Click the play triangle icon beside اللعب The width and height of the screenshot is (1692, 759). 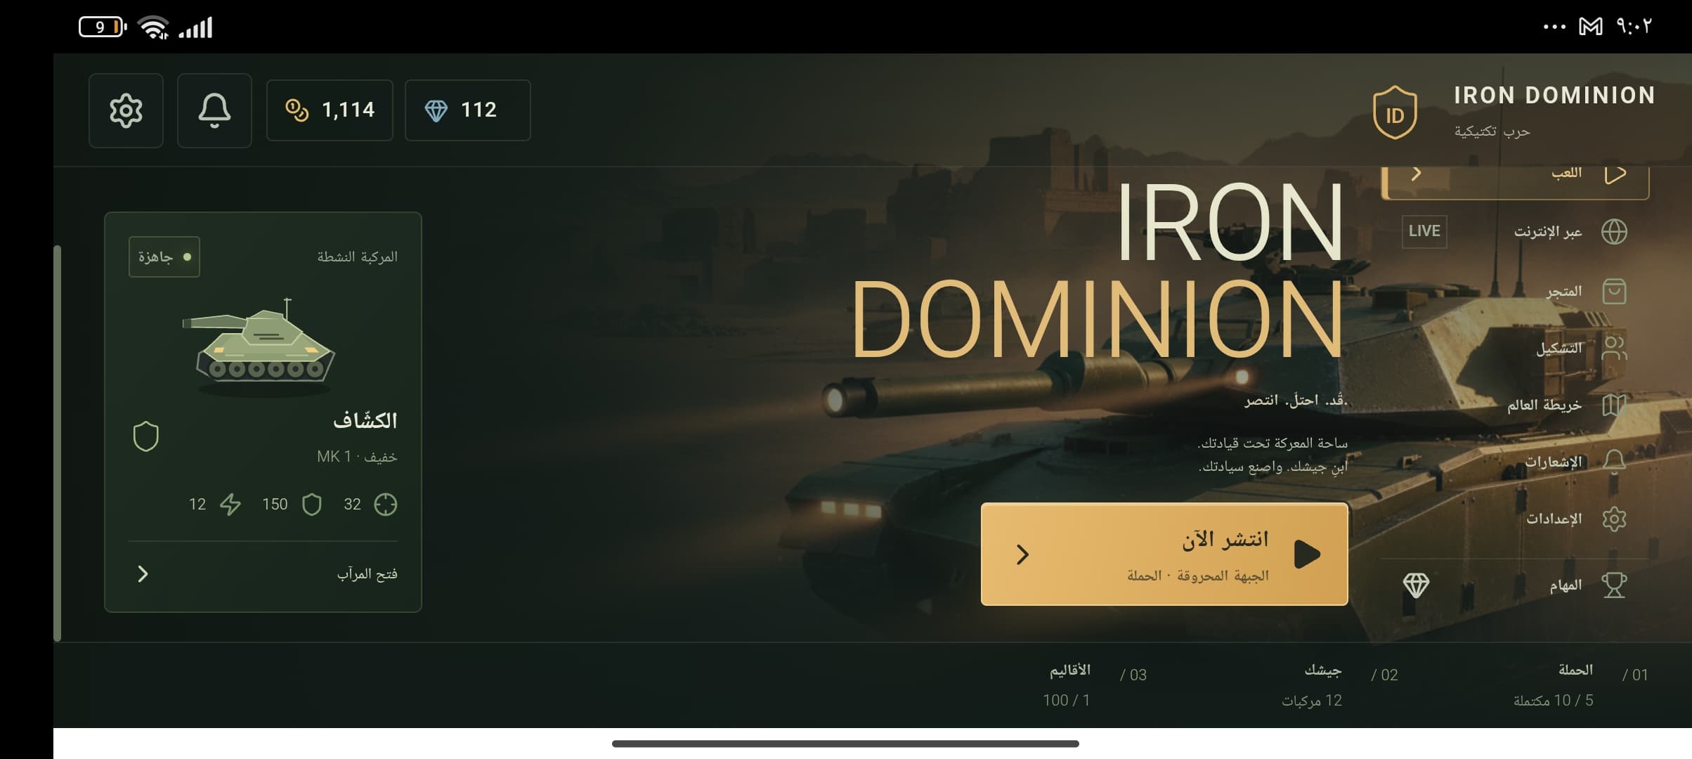1615,174
